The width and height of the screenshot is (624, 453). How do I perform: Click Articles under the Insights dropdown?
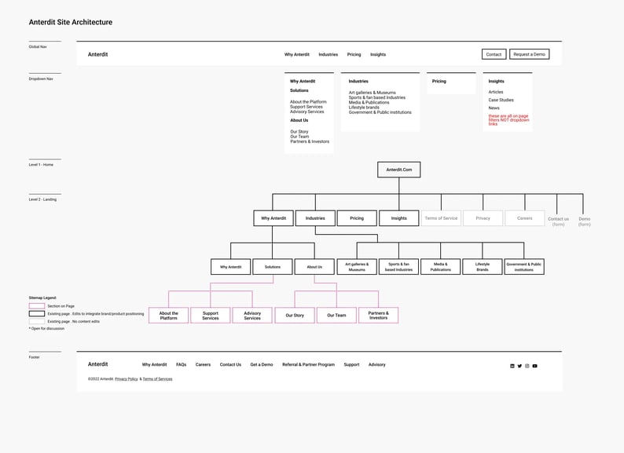click(496, 92)
